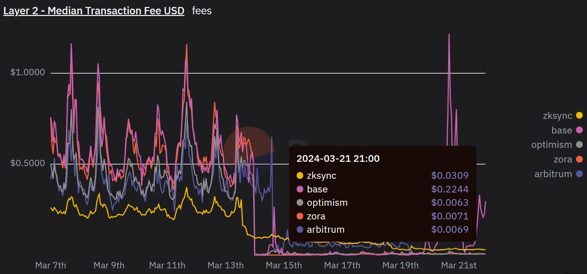Toggle the optimism series in the legend
587x274 pixels.
click(x=557, y=144)
